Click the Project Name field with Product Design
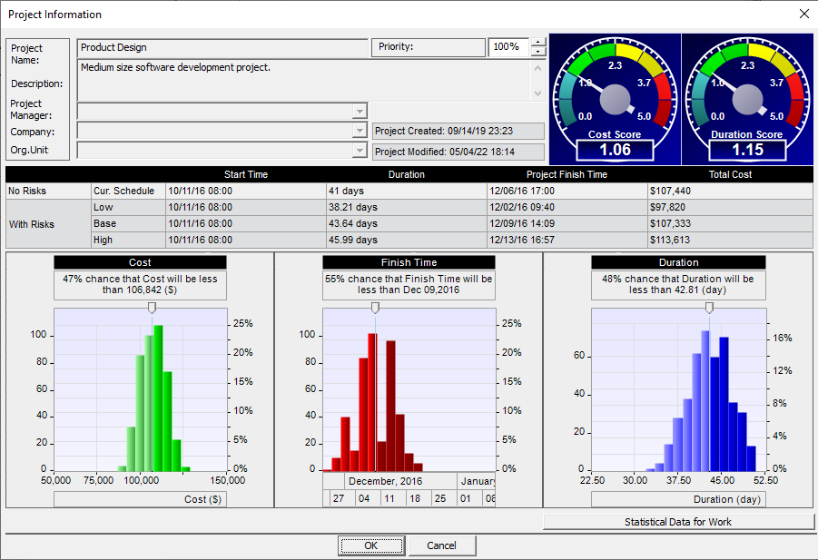 pos(222,47)
